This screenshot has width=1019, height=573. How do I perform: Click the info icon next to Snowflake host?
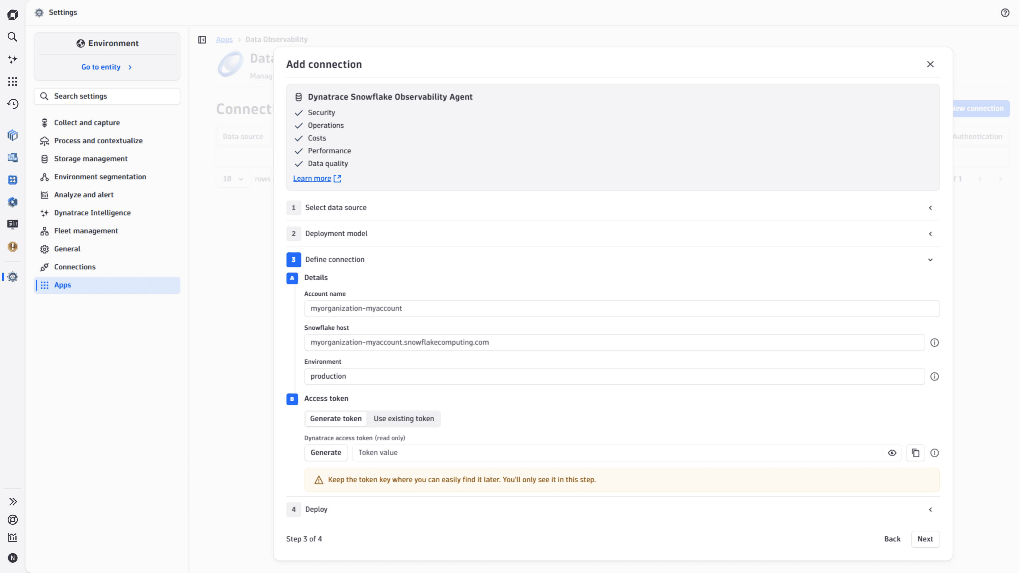(x=934, y=343)
